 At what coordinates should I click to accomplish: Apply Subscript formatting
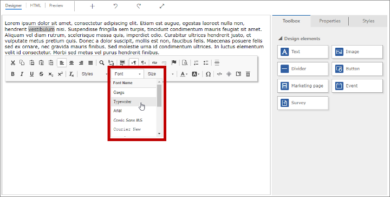tap(51, 74)
